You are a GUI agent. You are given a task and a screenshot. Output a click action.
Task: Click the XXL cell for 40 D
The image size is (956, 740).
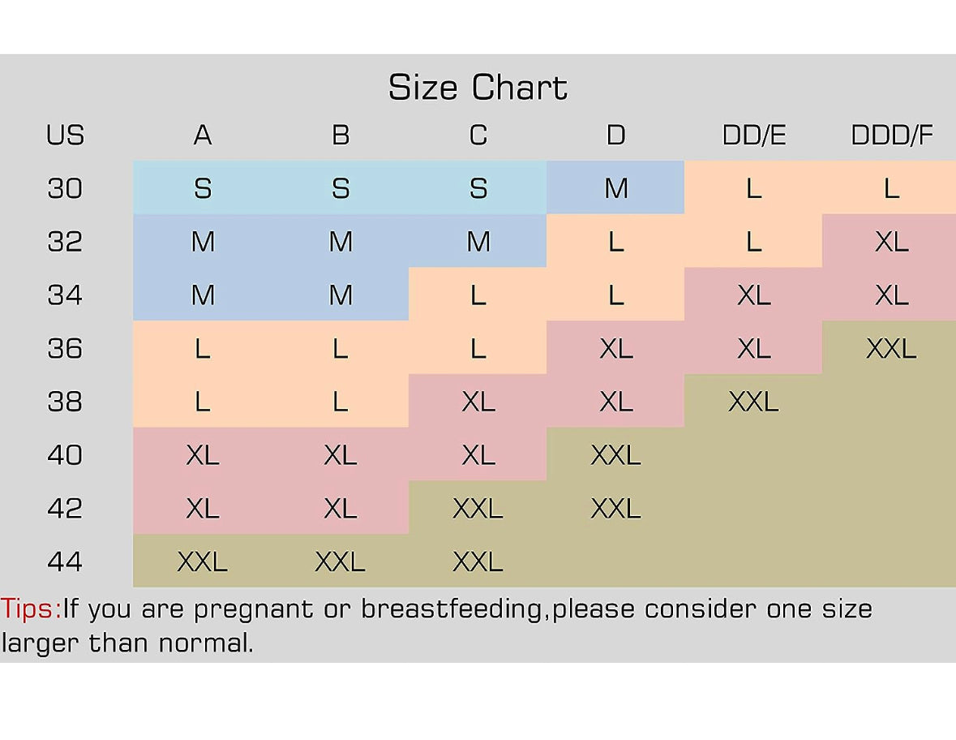[x=615, y=455]
